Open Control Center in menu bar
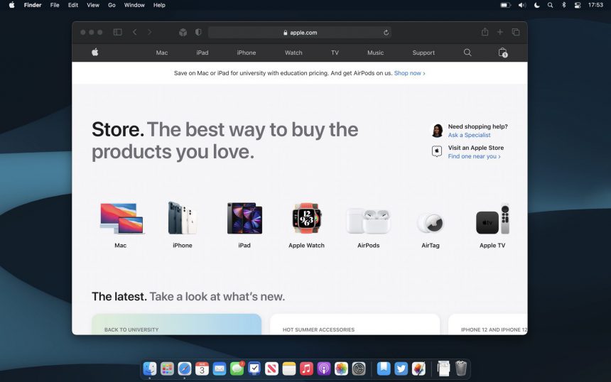The width and height of the screenshot is (611, 382). pos(578,5)
